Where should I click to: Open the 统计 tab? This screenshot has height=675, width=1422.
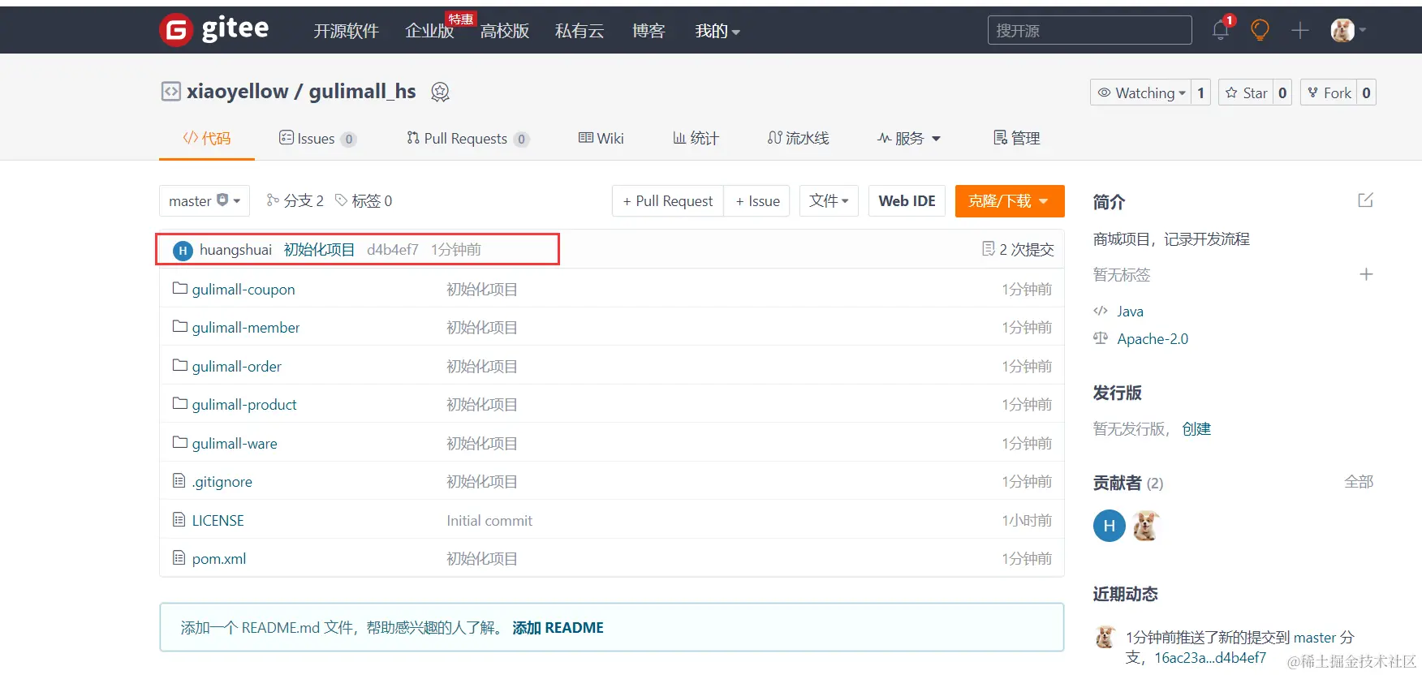(696, 138)
